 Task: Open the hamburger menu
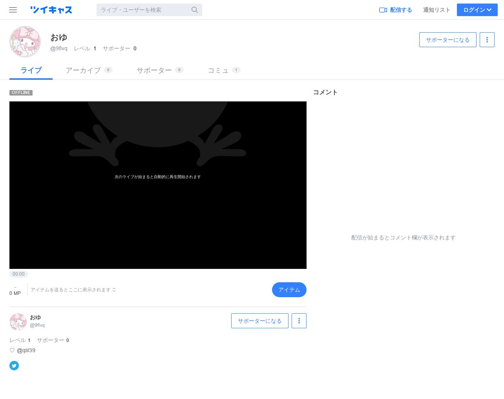point(13,10)
